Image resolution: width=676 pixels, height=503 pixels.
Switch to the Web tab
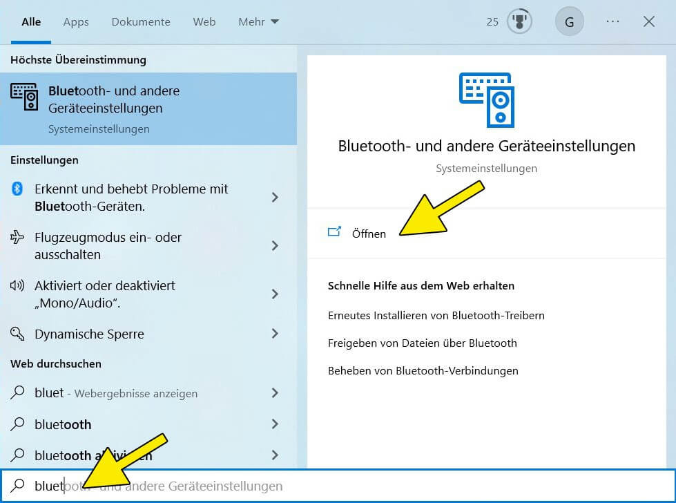(x=204, y=21)
